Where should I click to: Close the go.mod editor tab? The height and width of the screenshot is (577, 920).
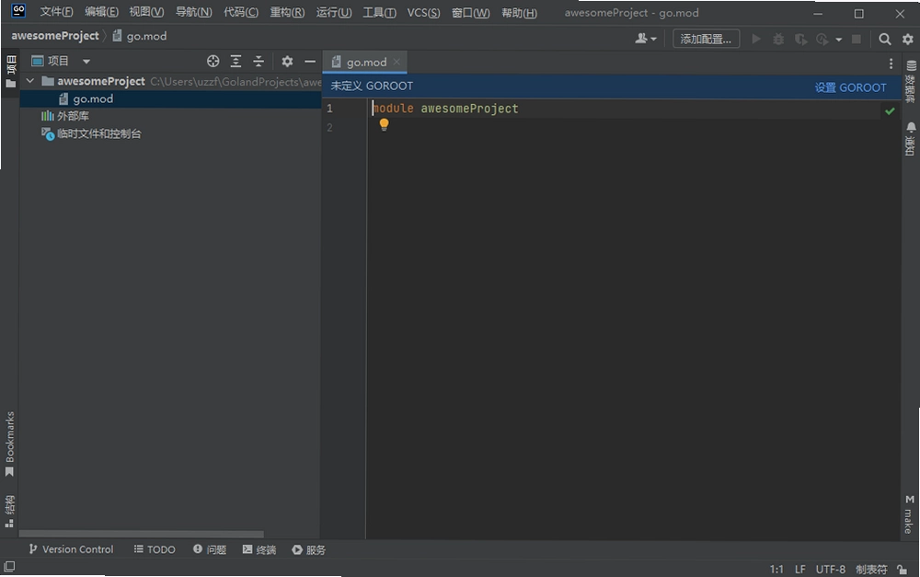[x=397, y=62]
